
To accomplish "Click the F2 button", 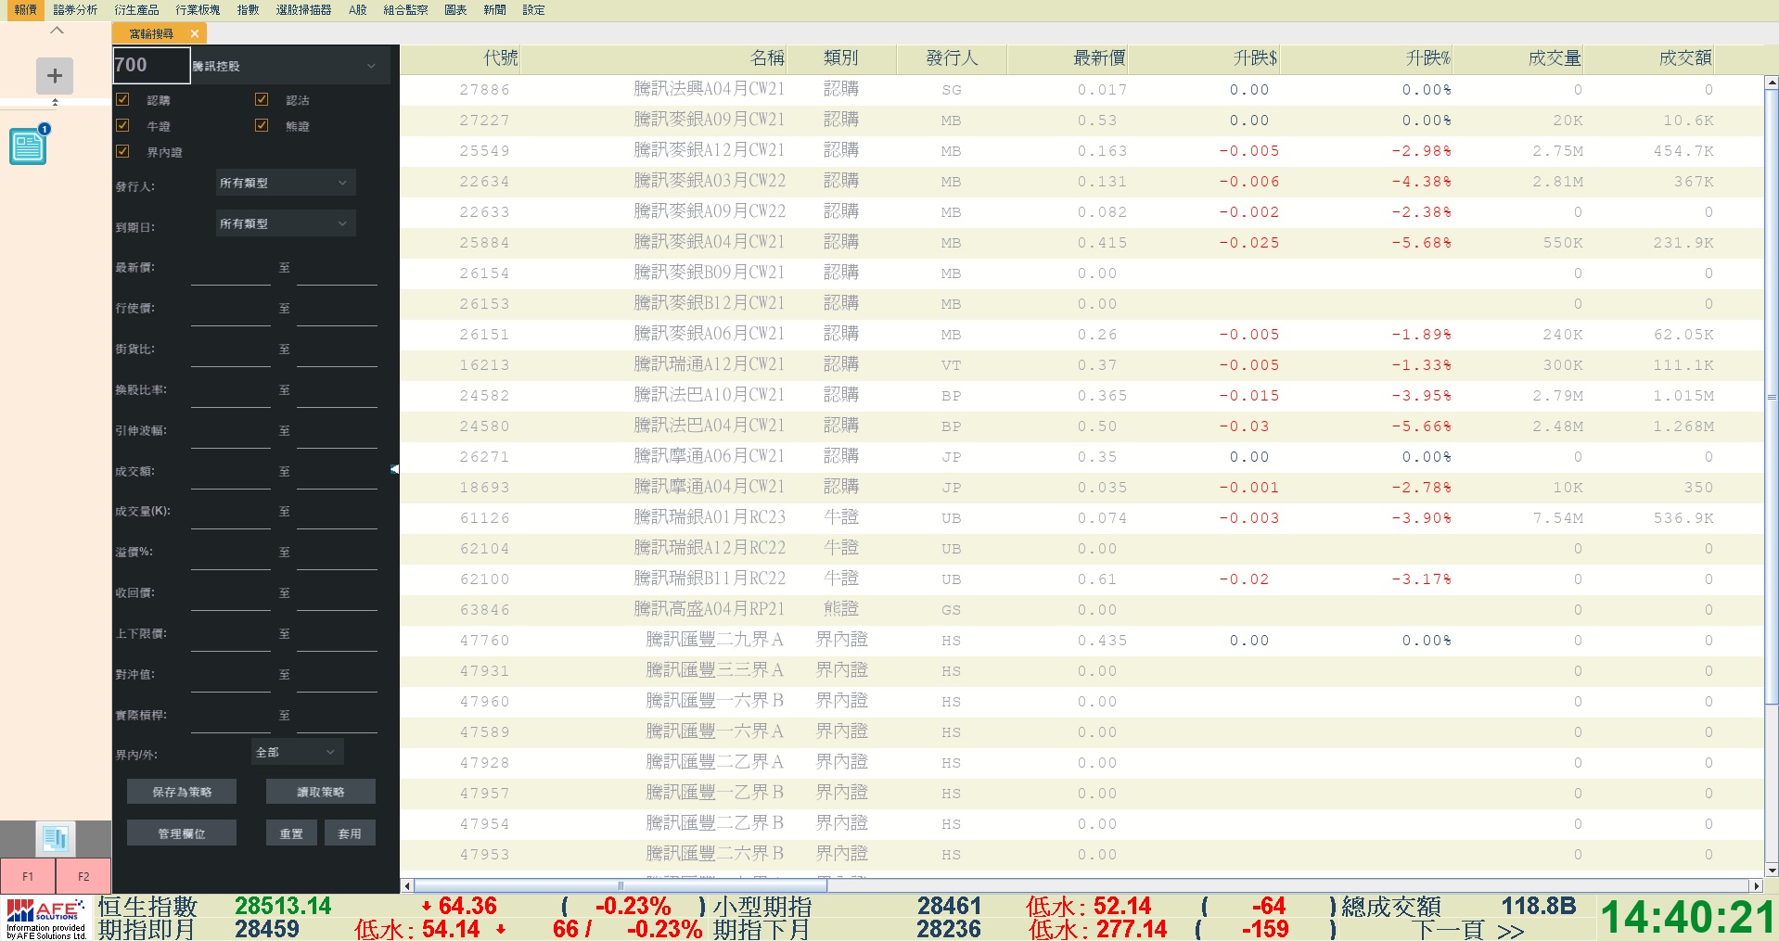I will pos(83,876).
